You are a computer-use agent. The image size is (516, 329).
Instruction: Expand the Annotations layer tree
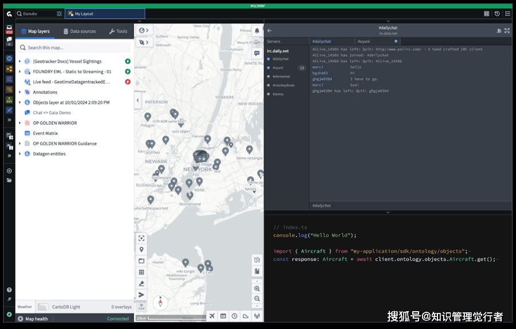pos(20,92)
